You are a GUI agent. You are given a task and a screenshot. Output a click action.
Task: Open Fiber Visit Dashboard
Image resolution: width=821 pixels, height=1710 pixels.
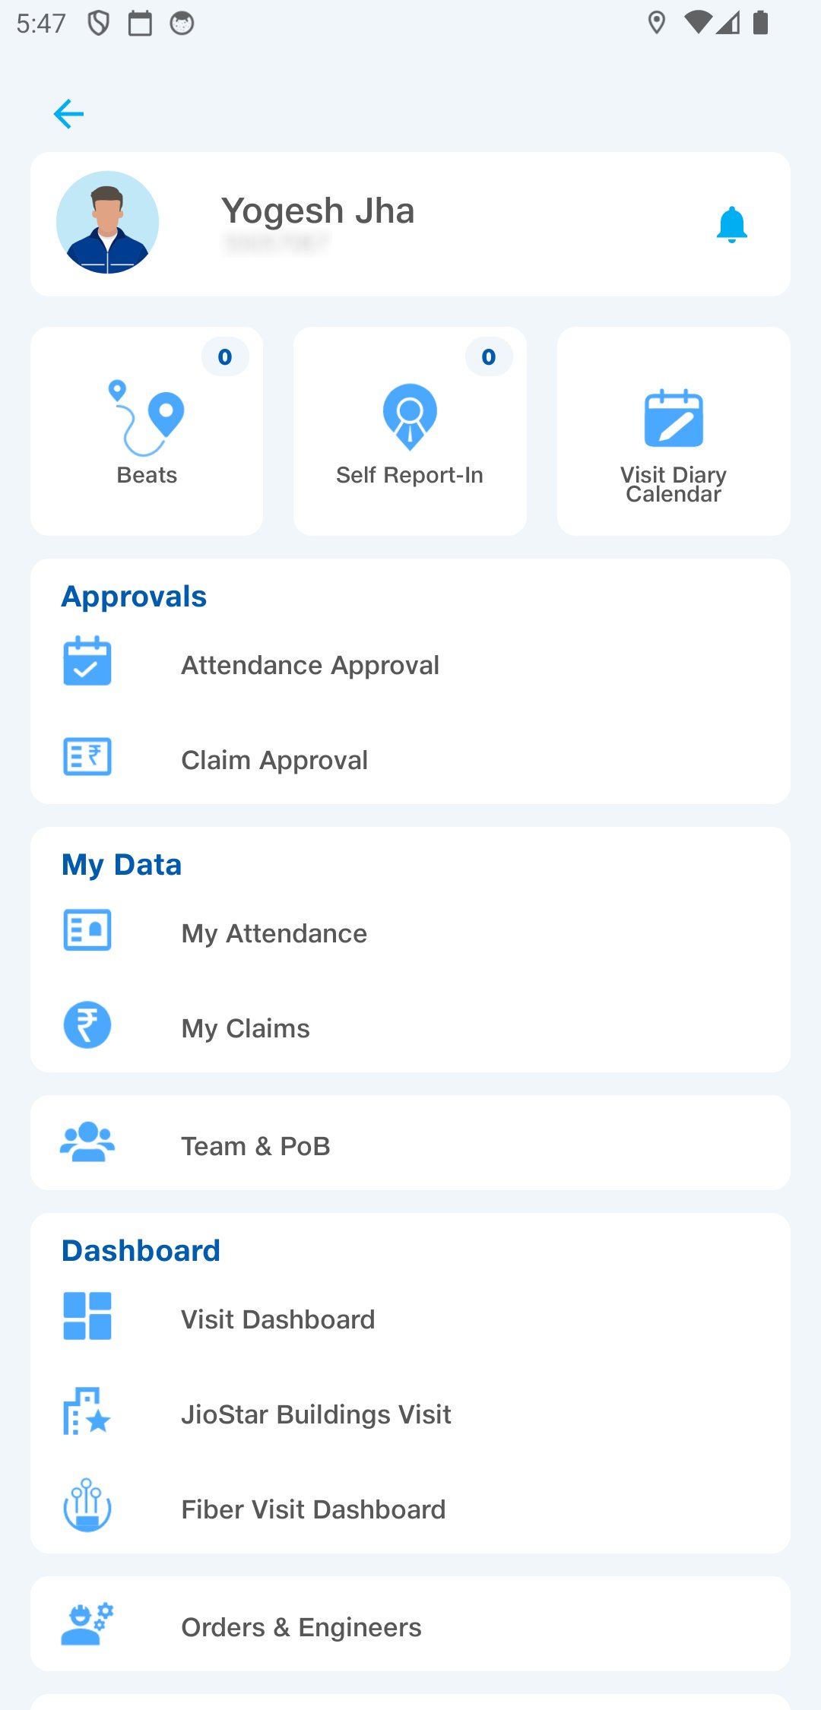click(313, 1509)
